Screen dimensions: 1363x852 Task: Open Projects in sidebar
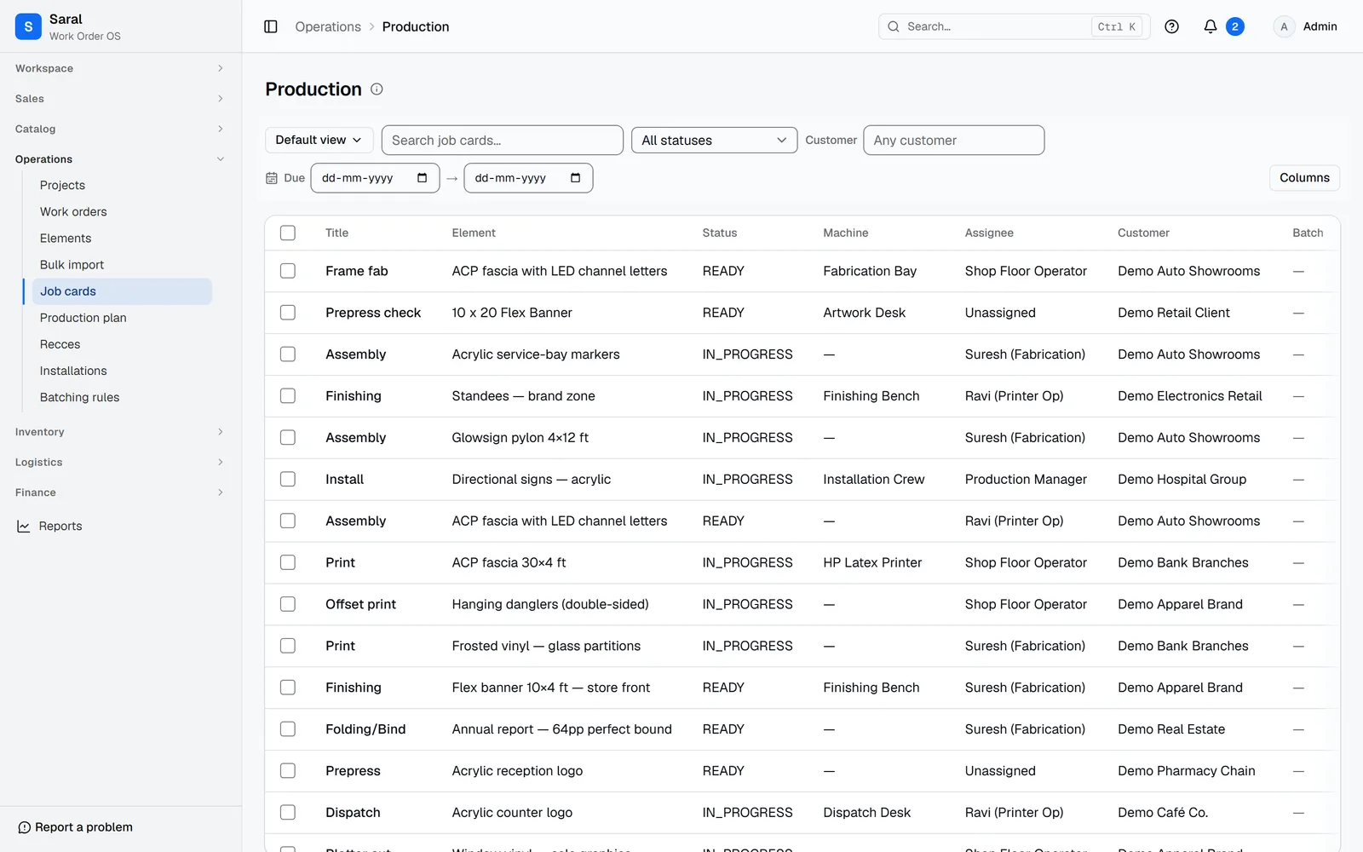coord(122,185)
